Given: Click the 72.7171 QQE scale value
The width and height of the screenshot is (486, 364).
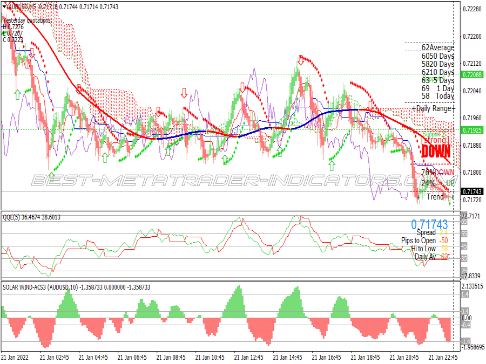Looking at the screenshot, I should coord(471,216).
